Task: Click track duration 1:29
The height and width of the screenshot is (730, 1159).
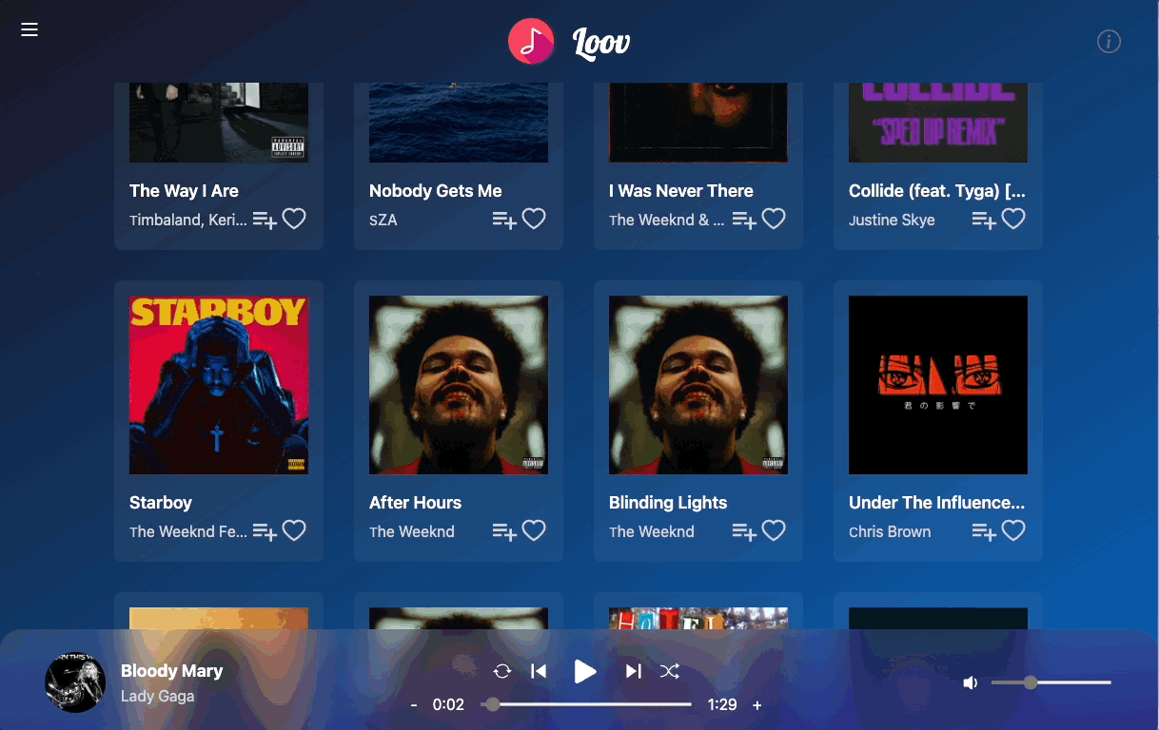Action: [723, 705]
